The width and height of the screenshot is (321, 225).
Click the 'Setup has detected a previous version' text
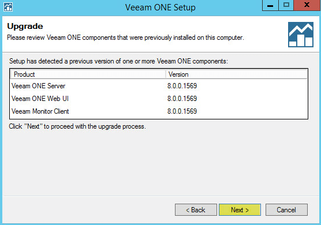[118, 61]
